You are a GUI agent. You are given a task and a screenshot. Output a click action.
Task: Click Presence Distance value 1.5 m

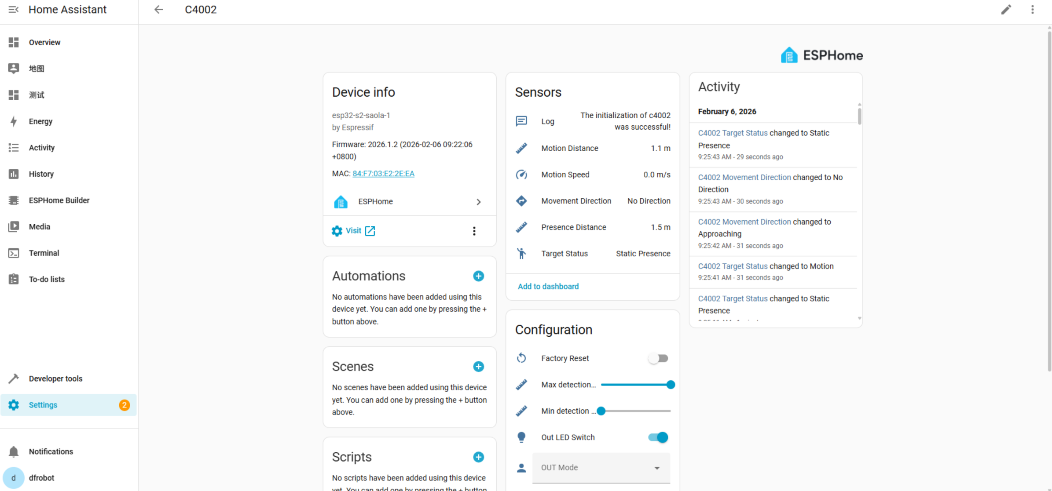point(660,227)
